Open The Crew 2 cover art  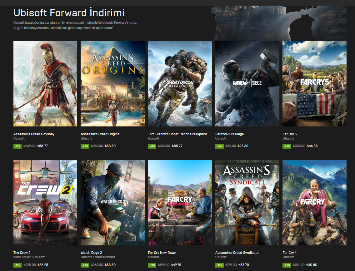point(45,203)
